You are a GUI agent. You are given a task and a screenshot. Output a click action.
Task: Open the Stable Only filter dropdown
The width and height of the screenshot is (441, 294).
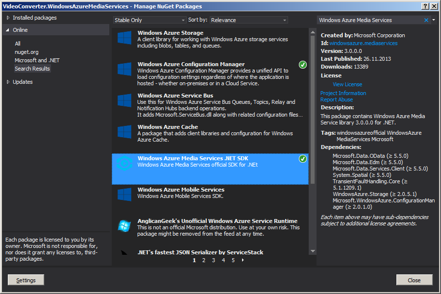coord(149,20)
